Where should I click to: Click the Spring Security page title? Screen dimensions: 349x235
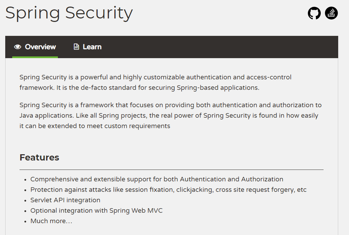click(69, 13)
